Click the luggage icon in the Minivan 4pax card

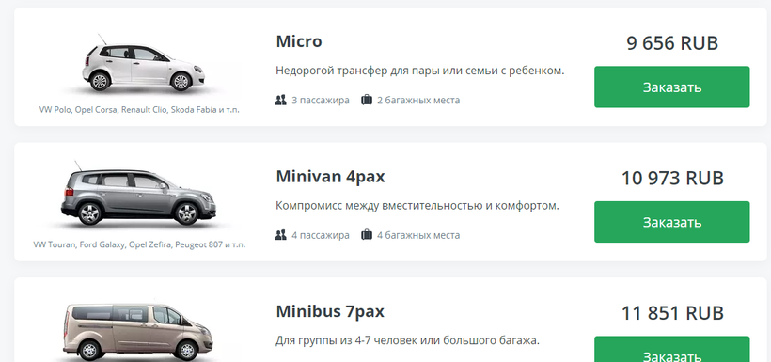(367, 235)
